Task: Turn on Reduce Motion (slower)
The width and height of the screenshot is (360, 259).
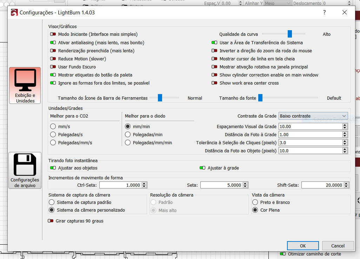Action: click(x=53, y=59)
